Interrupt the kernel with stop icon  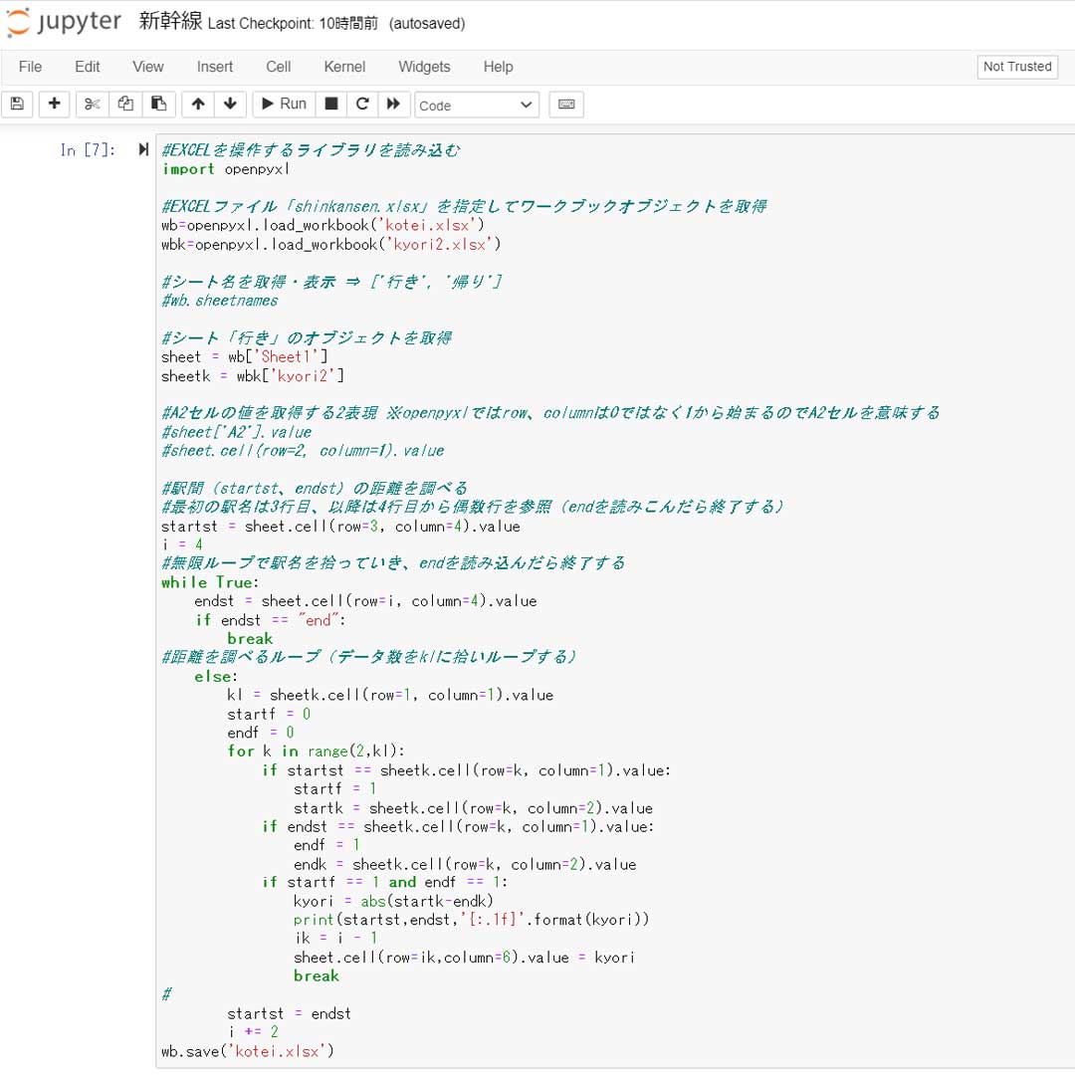(331, 105)
